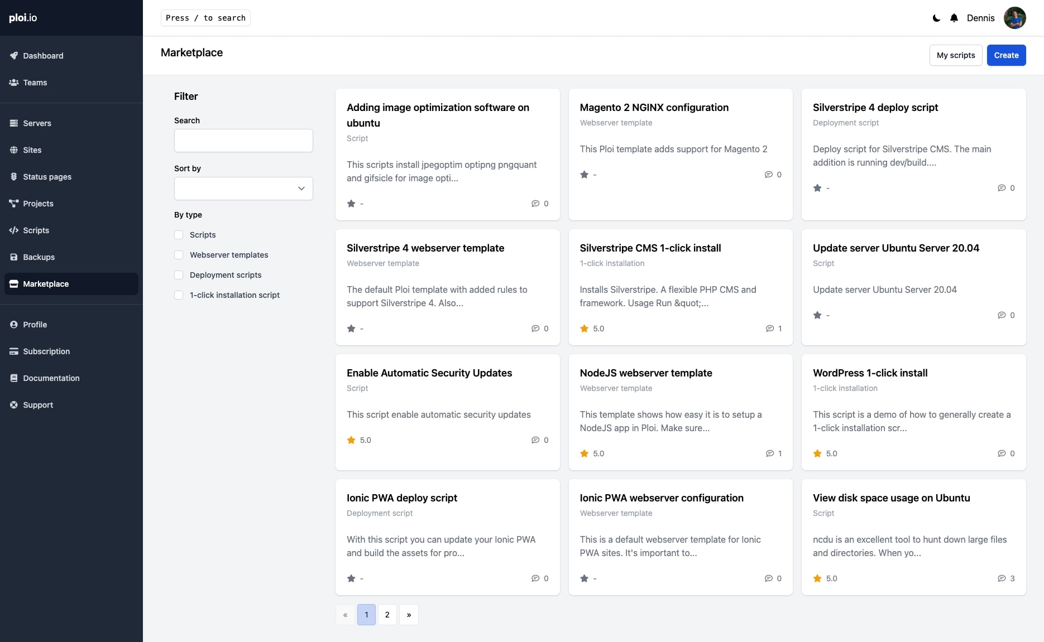The width and height of the screenshot is (1044, 642).
Task: Check the Webserver templates filter
Action: 179,255
